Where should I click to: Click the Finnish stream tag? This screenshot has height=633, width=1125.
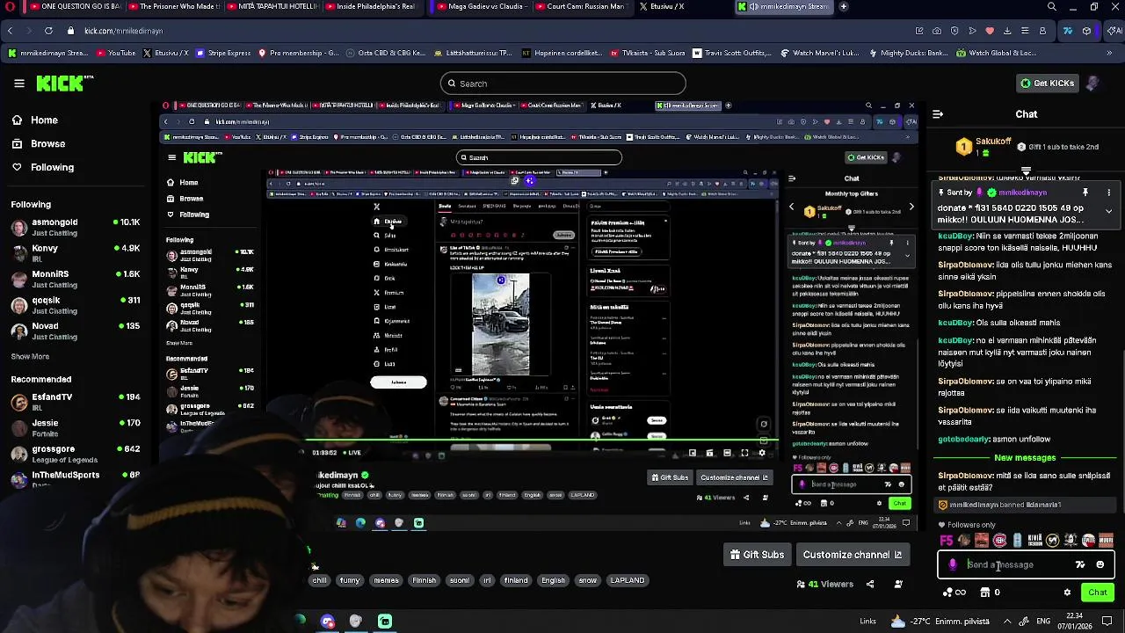[x=424, y=580]
